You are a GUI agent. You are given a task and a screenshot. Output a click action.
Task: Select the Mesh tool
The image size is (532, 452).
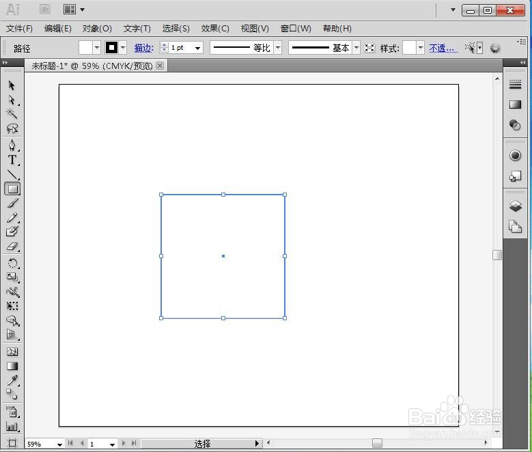point(12,352)
